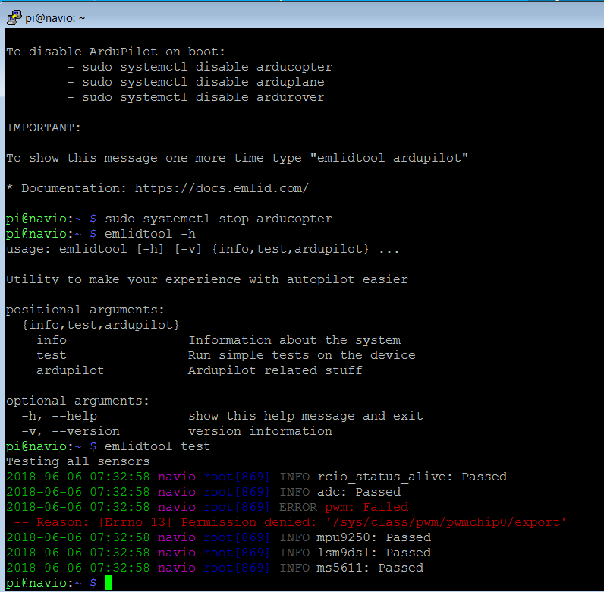Click the "adc: Passed" result
The width and height of the screenshot is (604, 592).
click(359, 492)
